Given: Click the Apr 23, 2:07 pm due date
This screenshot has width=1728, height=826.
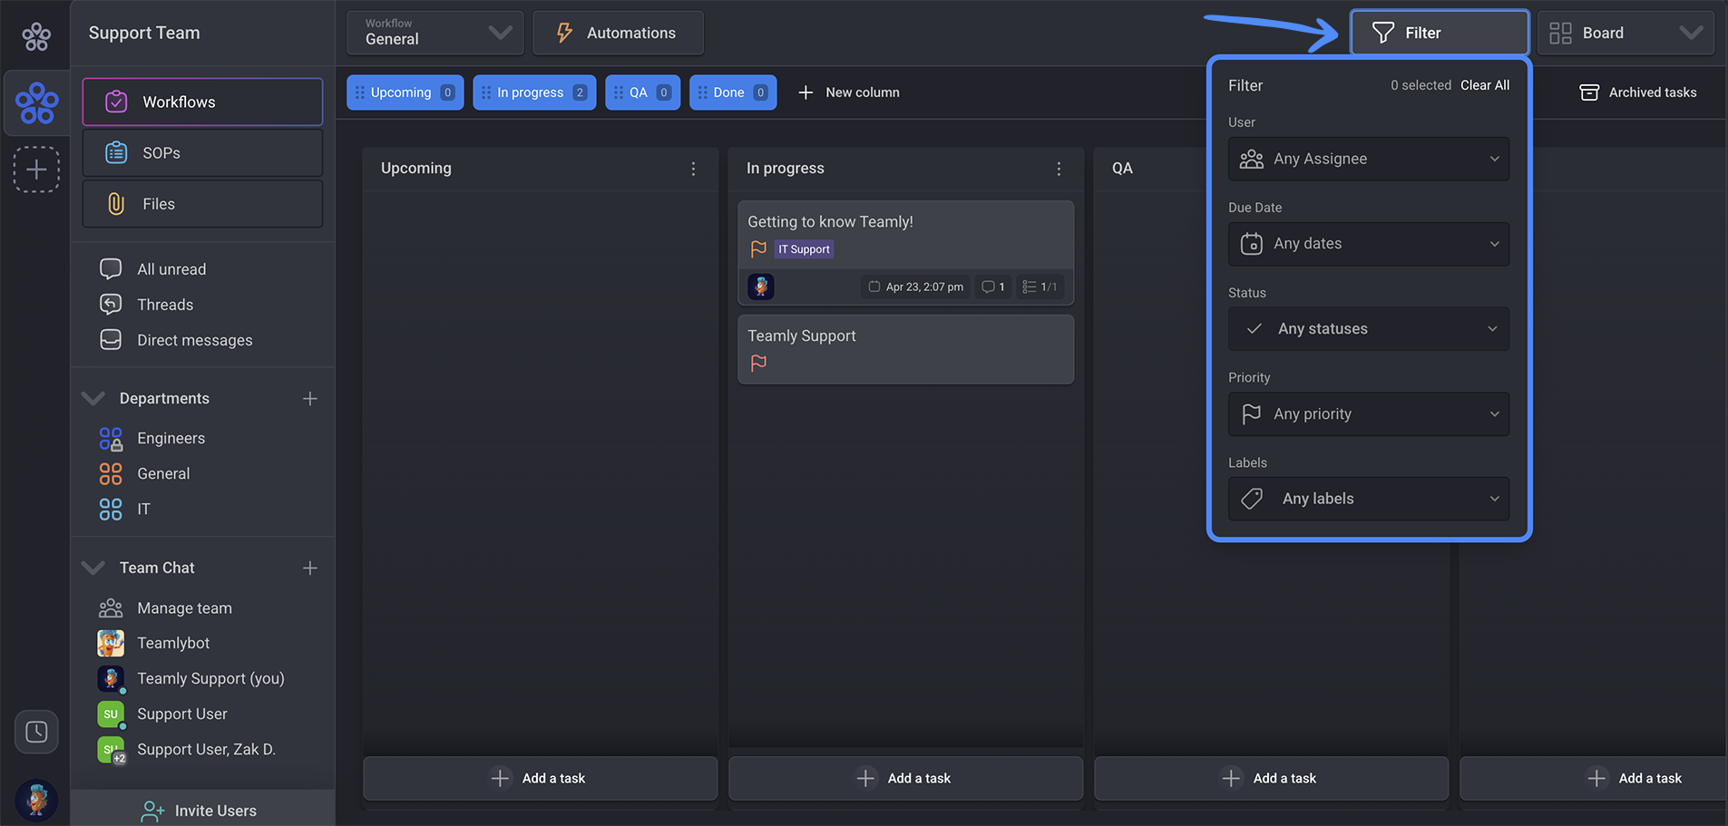Looking at the screenshot, I should [916, 287].
